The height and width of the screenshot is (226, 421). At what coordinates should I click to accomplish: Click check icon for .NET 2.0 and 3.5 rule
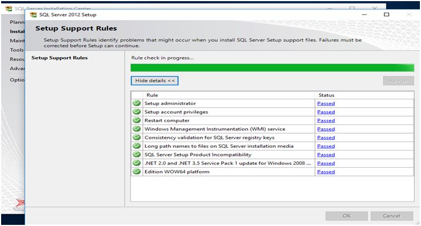pyautogui.click(x=136, y=163)
